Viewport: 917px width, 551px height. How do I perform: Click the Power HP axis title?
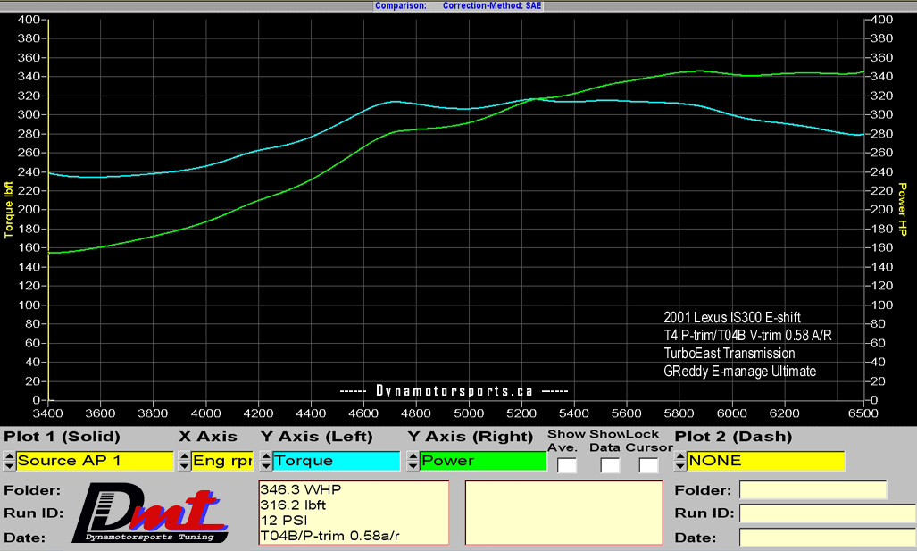coord(903,209)
